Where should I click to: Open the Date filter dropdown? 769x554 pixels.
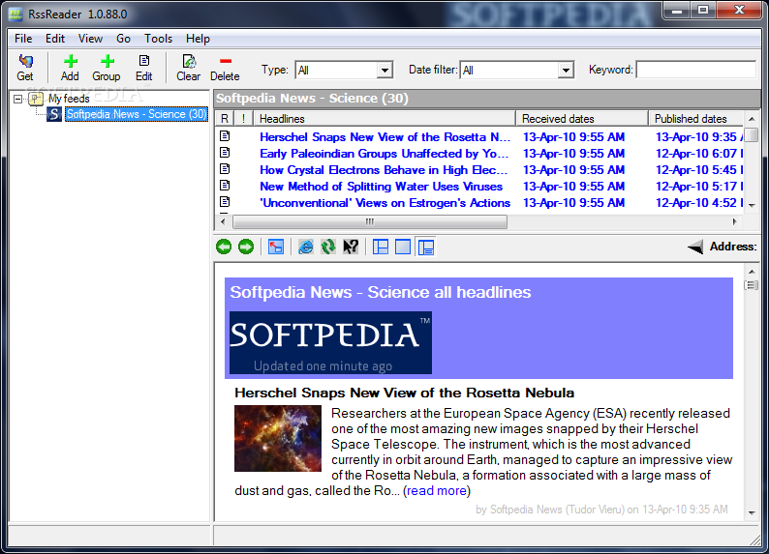(x=566, y=70)
